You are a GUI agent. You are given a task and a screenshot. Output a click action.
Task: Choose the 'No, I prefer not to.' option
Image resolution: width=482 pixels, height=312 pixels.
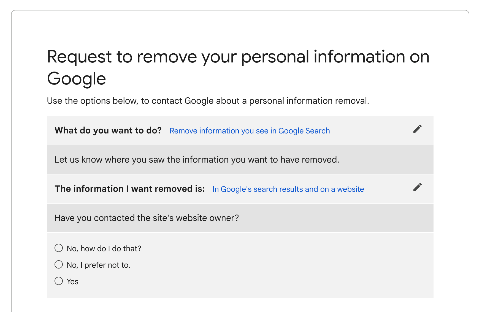(59, 264)
